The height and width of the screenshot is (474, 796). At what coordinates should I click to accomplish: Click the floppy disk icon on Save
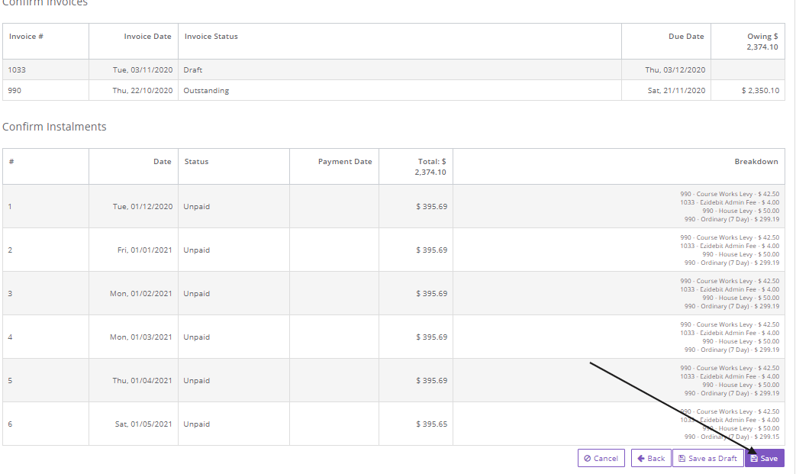(754, 458)
